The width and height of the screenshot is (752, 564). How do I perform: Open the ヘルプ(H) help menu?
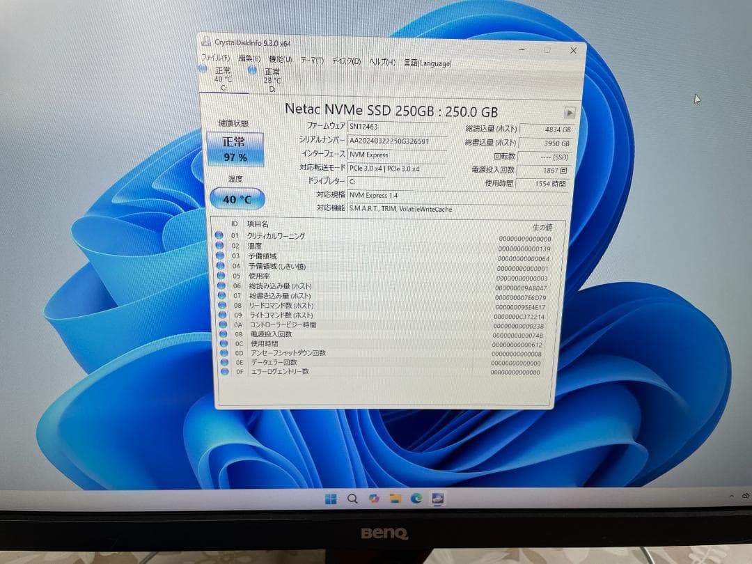click(382, 62)
